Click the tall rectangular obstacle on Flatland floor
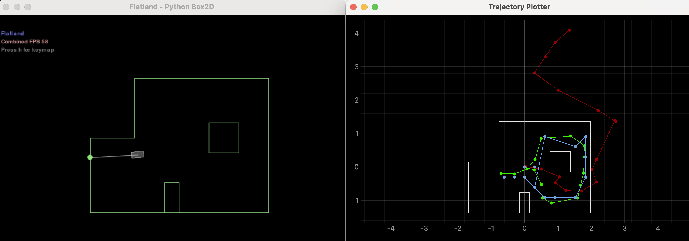689x241 pixels. tap(172, 198)
